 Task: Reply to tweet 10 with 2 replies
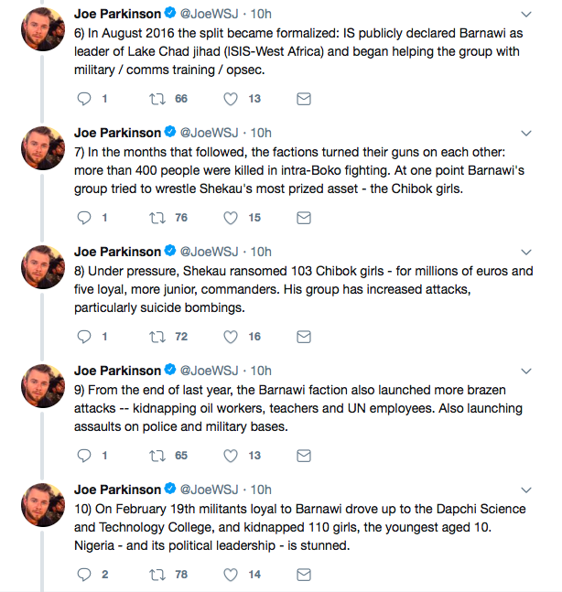84,575
